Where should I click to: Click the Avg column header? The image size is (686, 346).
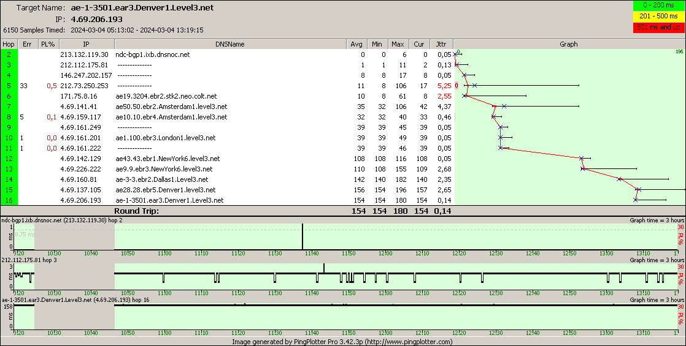356,44
